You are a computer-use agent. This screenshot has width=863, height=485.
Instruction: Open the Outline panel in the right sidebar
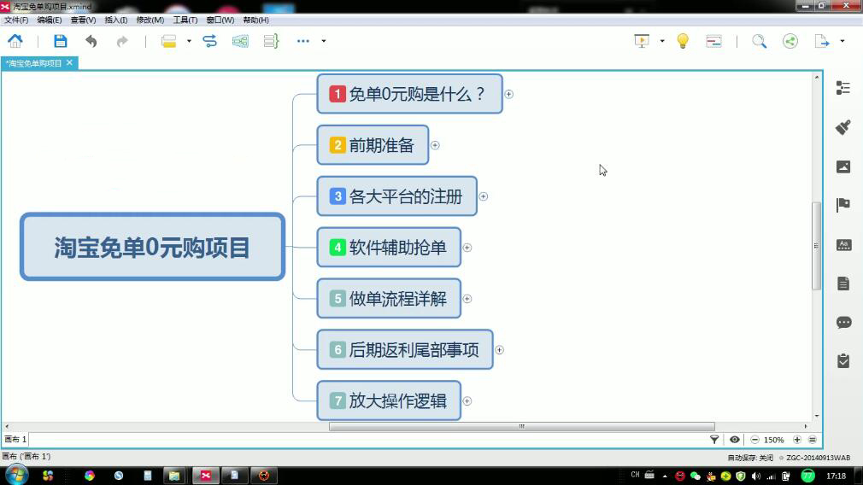(843, 88)
